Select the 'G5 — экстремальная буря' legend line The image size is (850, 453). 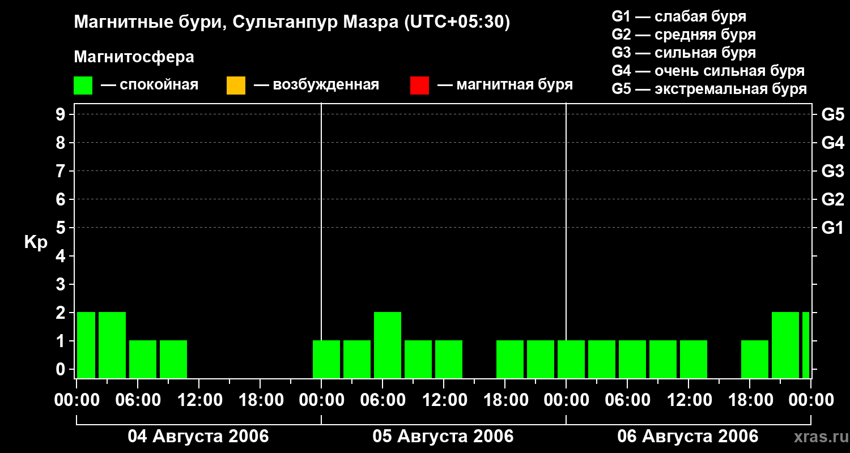[709, 89]
